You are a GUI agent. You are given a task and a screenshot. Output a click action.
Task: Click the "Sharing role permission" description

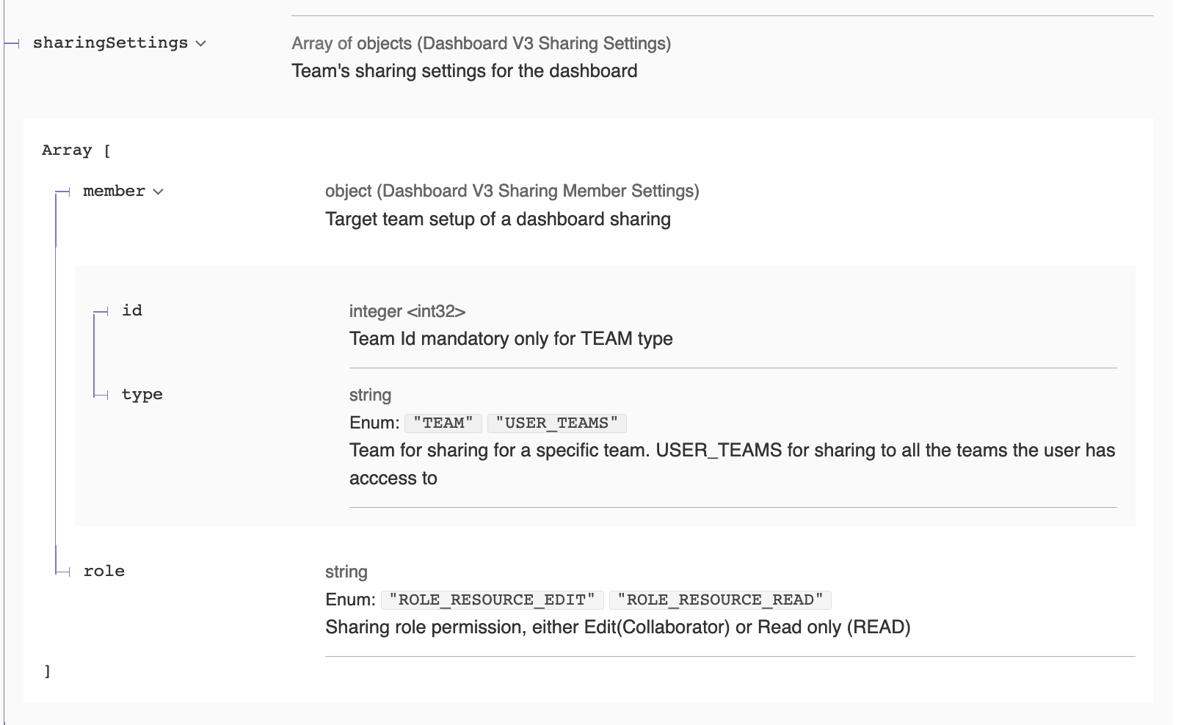coord(617,627)
